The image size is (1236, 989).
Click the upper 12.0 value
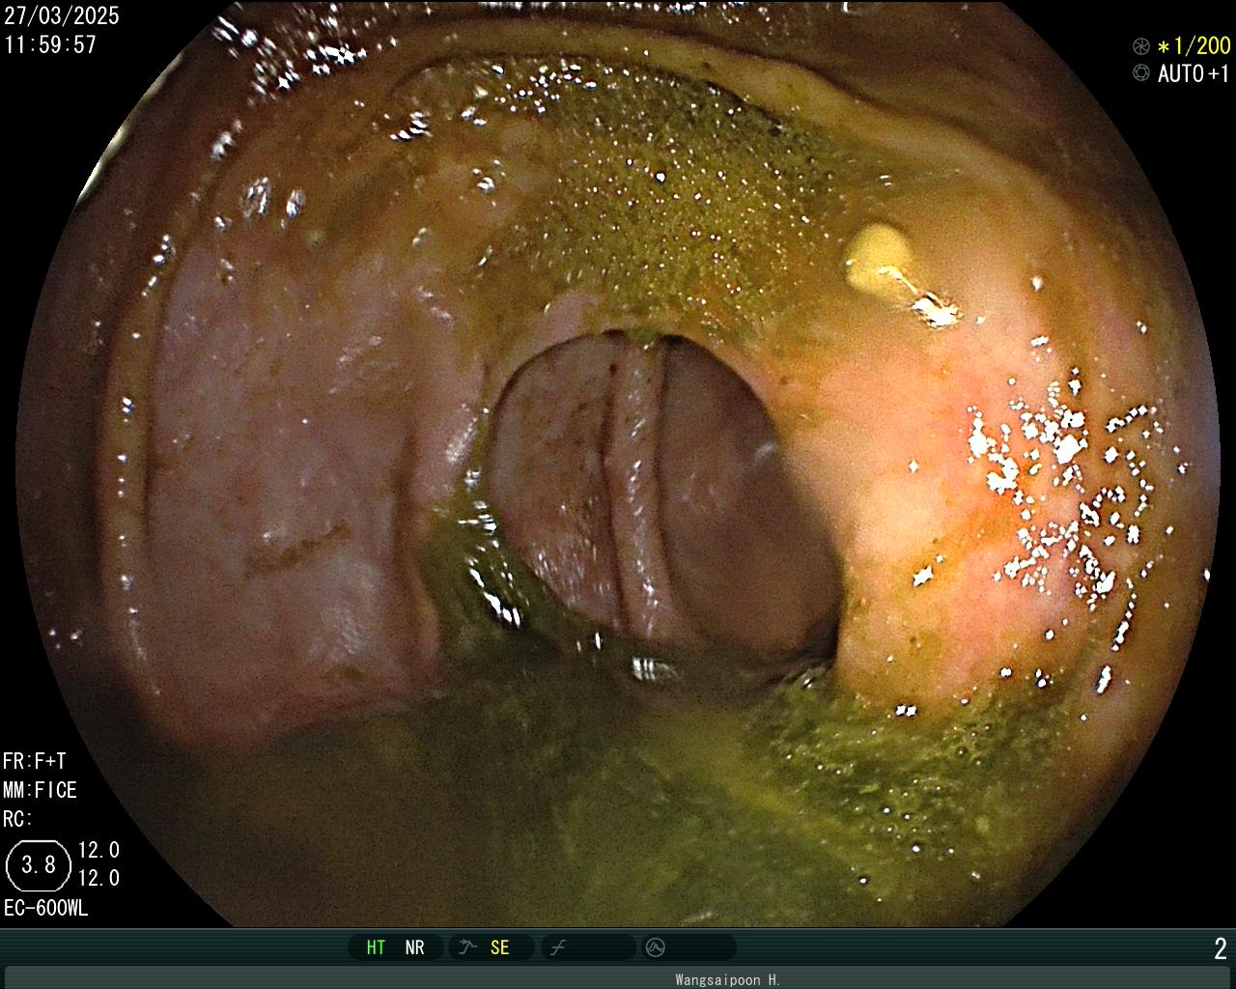point(98,850)
